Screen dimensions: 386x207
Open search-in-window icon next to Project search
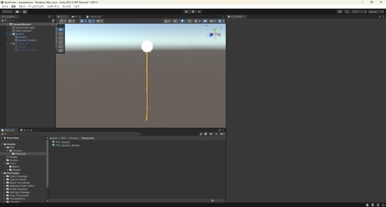tap(201, 134)
